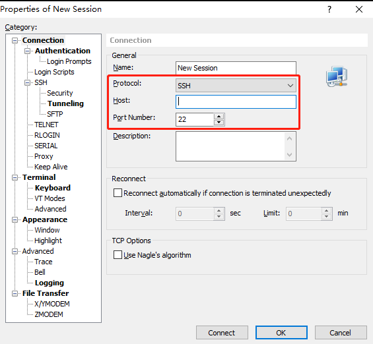Click Description box scroll down arrow
This screenshot has height=344, width=373.
(290, 155)
